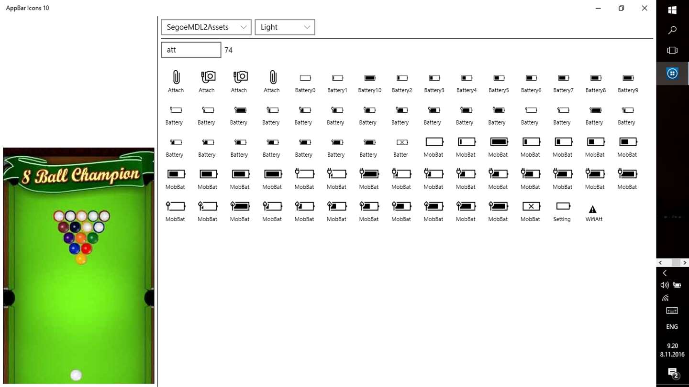Click the WifiAtt warning triangle icon

click(x=593, y=209)
